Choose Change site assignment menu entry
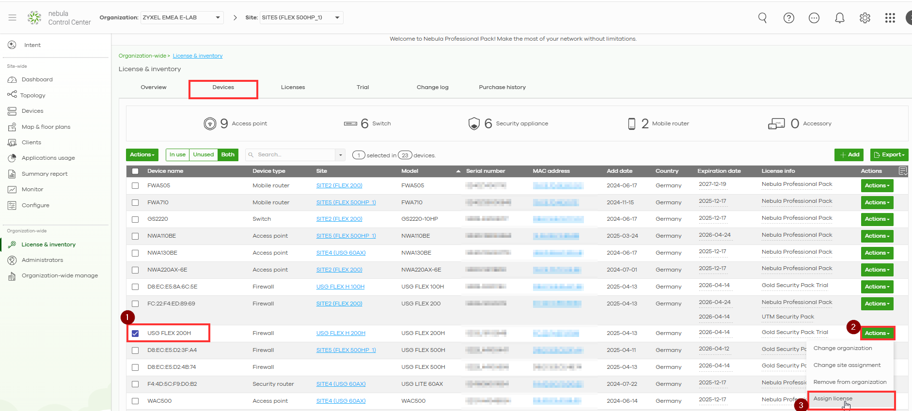The width and height of the screenshot is (912, 411). pyautogui.click(x=850, y=365)
